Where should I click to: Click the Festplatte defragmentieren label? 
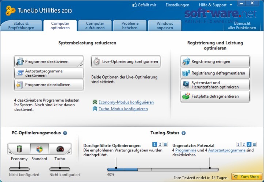tap(215, 96)
